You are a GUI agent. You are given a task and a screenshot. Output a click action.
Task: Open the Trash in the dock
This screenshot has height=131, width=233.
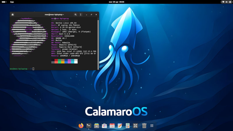pos(144,126)
